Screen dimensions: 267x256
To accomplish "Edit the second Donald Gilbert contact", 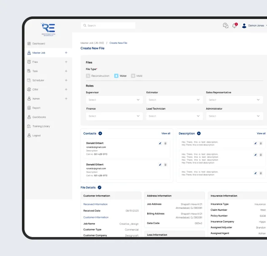I will click(160, 164).
